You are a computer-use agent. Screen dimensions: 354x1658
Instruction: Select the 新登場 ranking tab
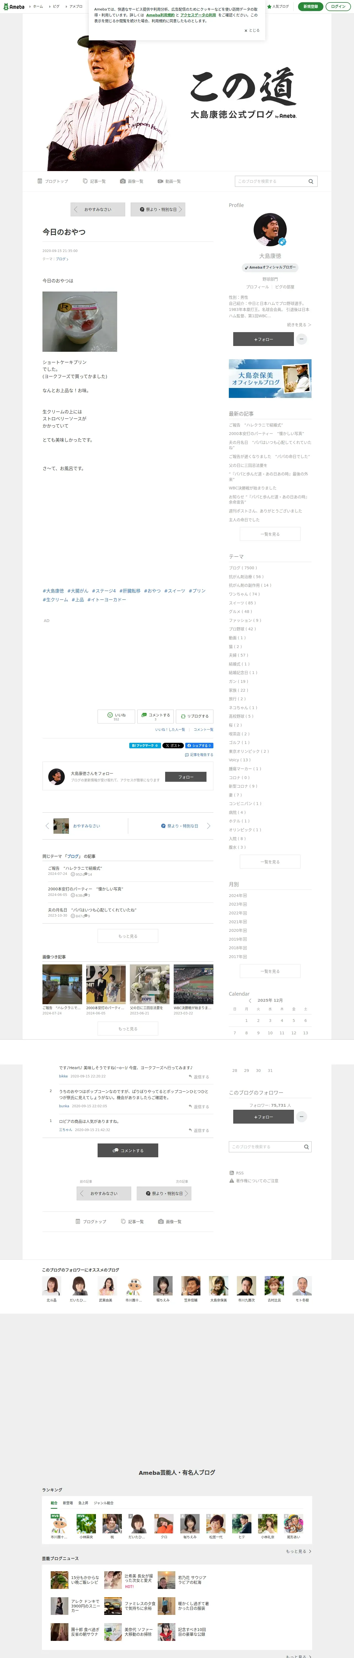(x=68, y=1503)
